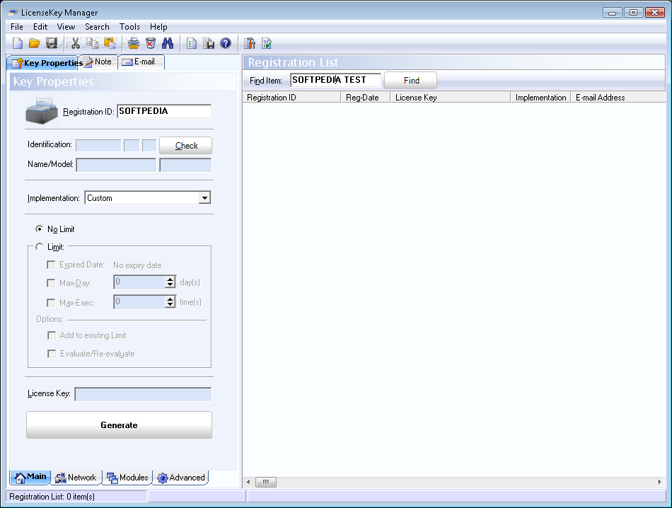Click the New document toolbar icon
The image size is (672, 508).
click(18, 43)
